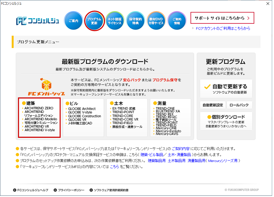The height and width of the screenshot is (197, 274).
Task: Select ARCHITREND V-style entry
Action: tap(40, 130)
